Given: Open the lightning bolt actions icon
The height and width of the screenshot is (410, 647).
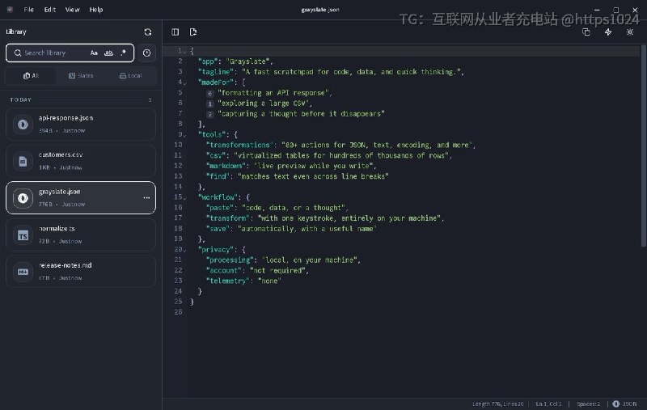Looking at the screenshot, I should coord(608,32).
